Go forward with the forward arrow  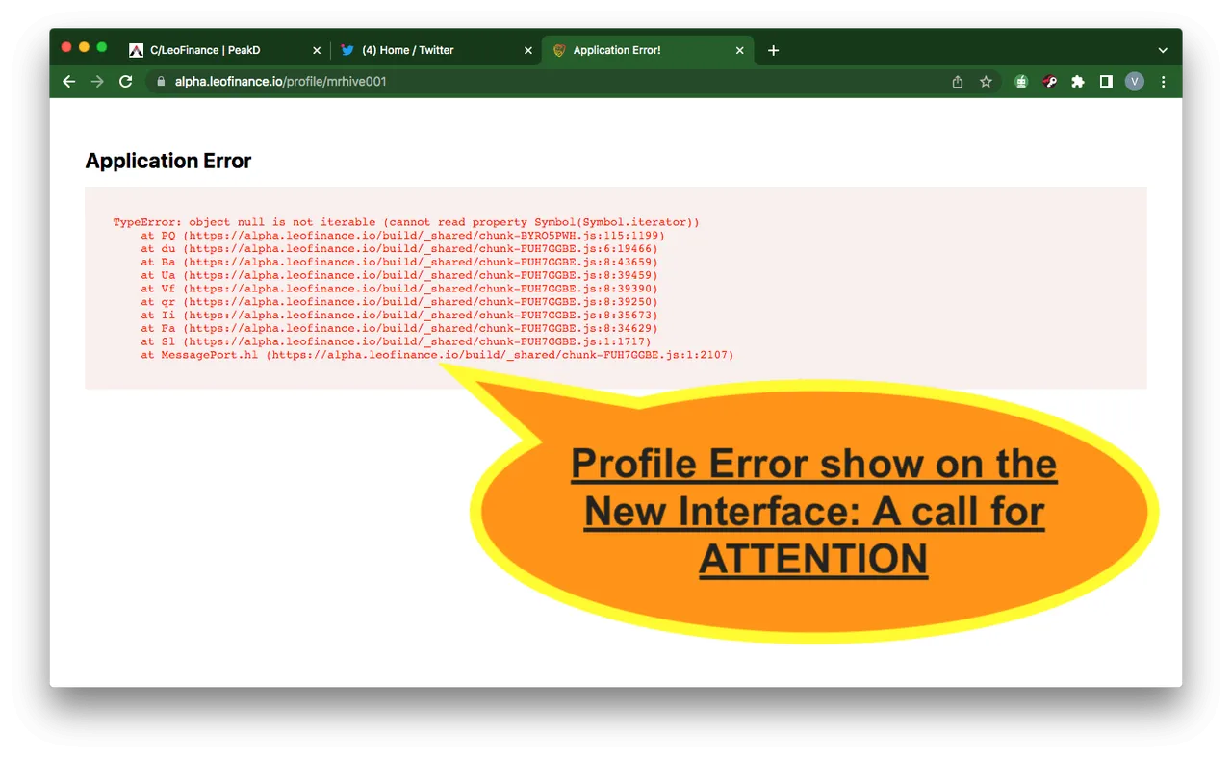pyautogui.click(x=96, y=82)
